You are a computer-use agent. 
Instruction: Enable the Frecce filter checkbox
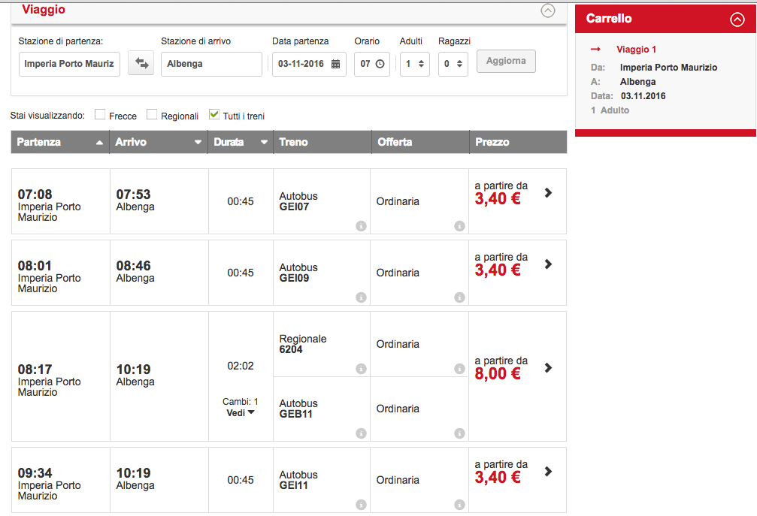[100, 116]
